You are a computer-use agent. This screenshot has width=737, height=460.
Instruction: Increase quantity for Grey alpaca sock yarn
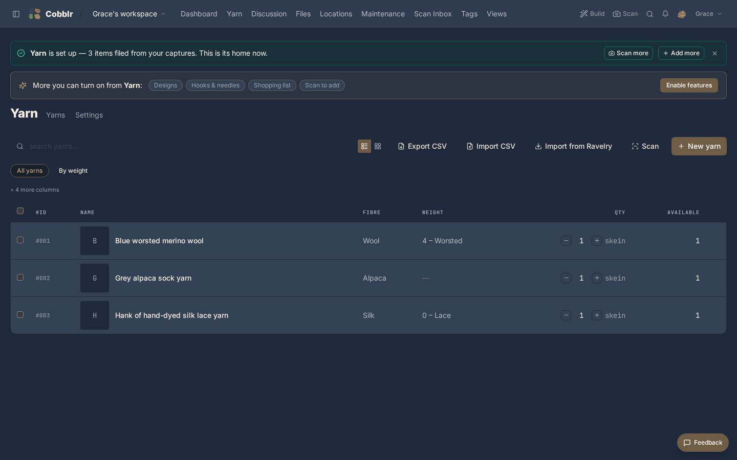[x=597, y=278]
